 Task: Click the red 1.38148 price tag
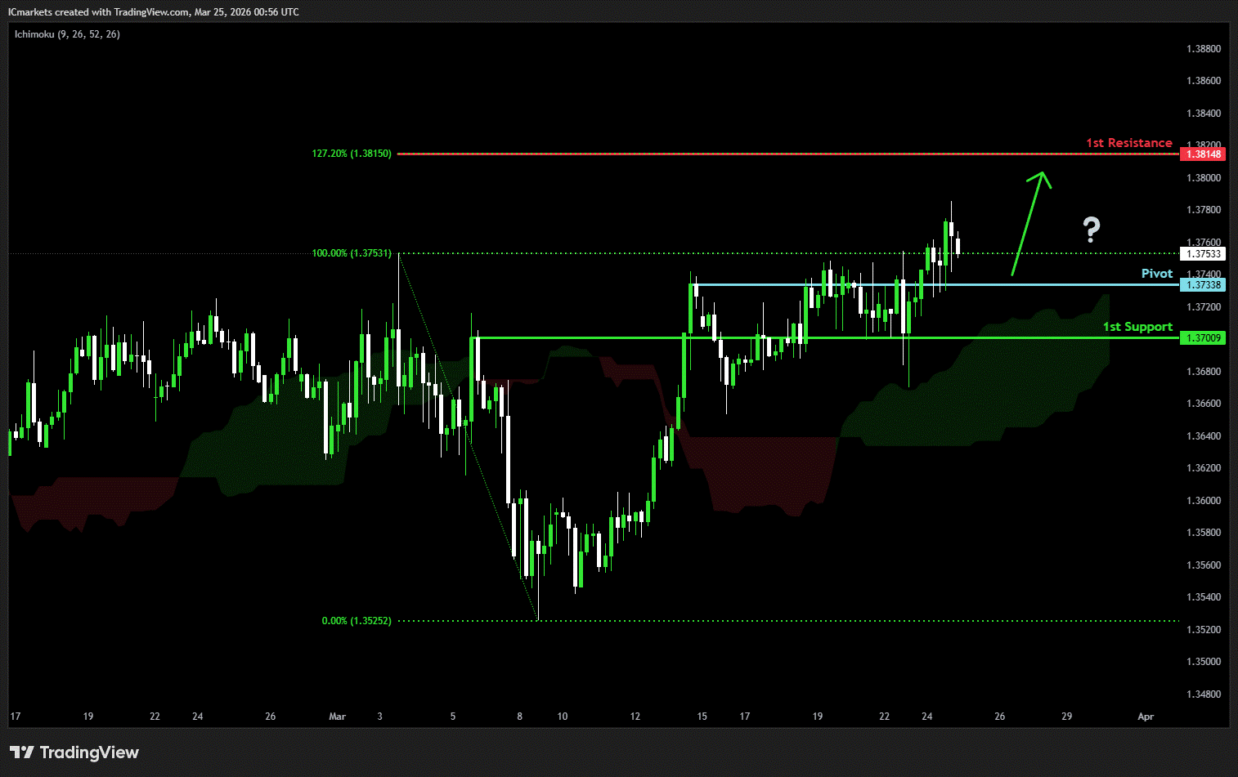pos(1203,154)
